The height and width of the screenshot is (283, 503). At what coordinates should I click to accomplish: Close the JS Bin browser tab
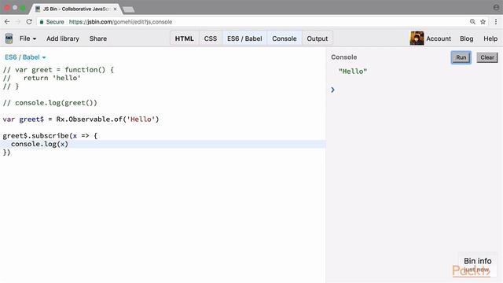[x=116, y=9]
